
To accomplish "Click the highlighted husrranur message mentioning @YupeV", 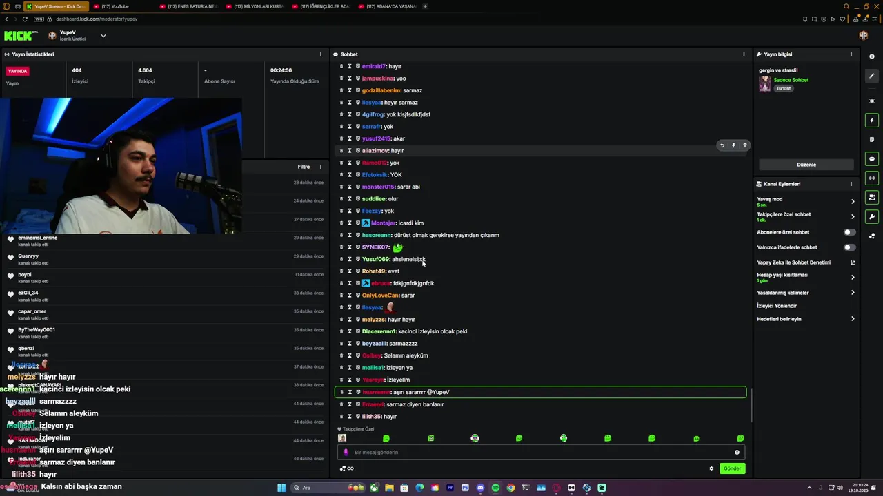I will click(540, 392).
